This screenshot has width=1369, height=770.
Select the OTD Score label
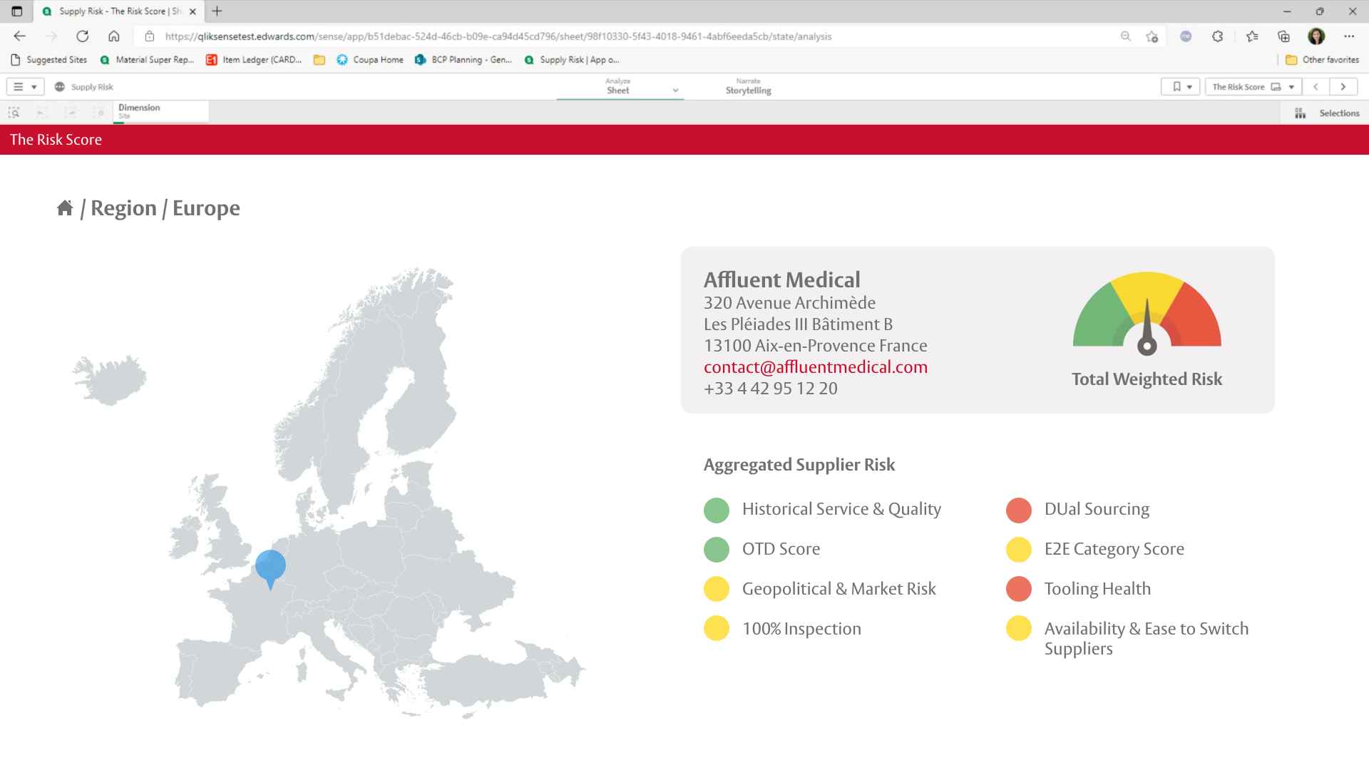pos(781,549)
